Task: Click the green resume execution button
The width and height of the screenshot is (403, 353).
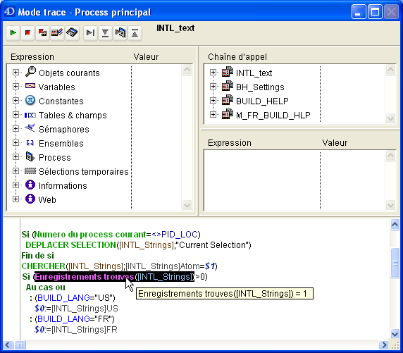Action: coord(13,33)
